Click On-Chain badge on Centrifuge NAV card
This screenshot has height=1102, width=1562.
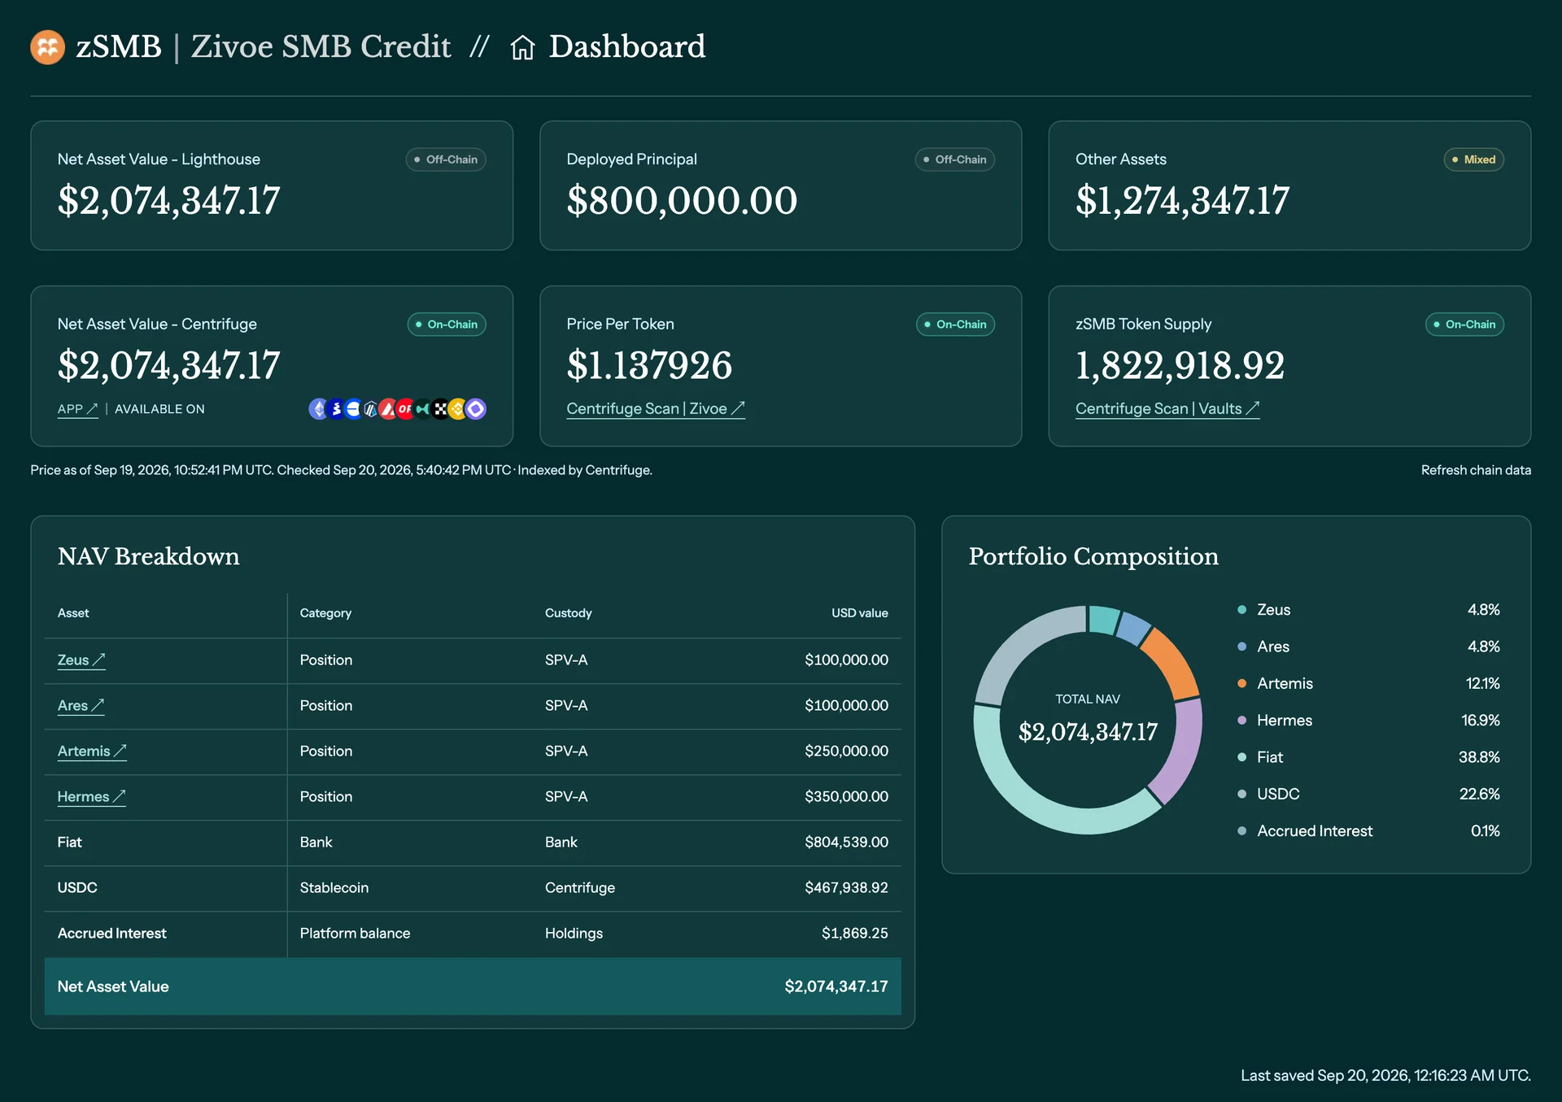click(x=447, y=325)
